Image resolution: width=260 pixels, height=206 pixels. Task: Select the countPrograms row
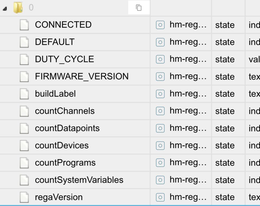(x=65, y=163)
